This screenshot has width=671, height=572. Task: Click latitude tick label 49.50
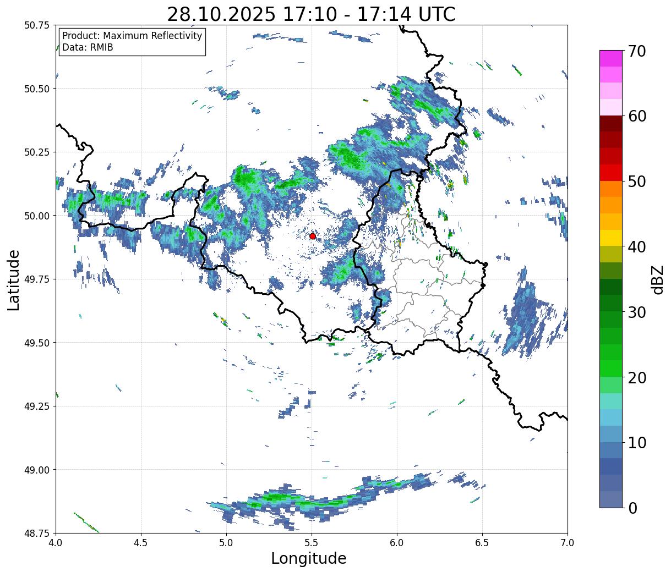[37, 343]
